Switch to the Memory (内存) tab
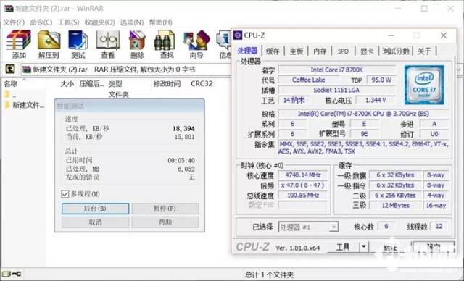 point(320,51)
